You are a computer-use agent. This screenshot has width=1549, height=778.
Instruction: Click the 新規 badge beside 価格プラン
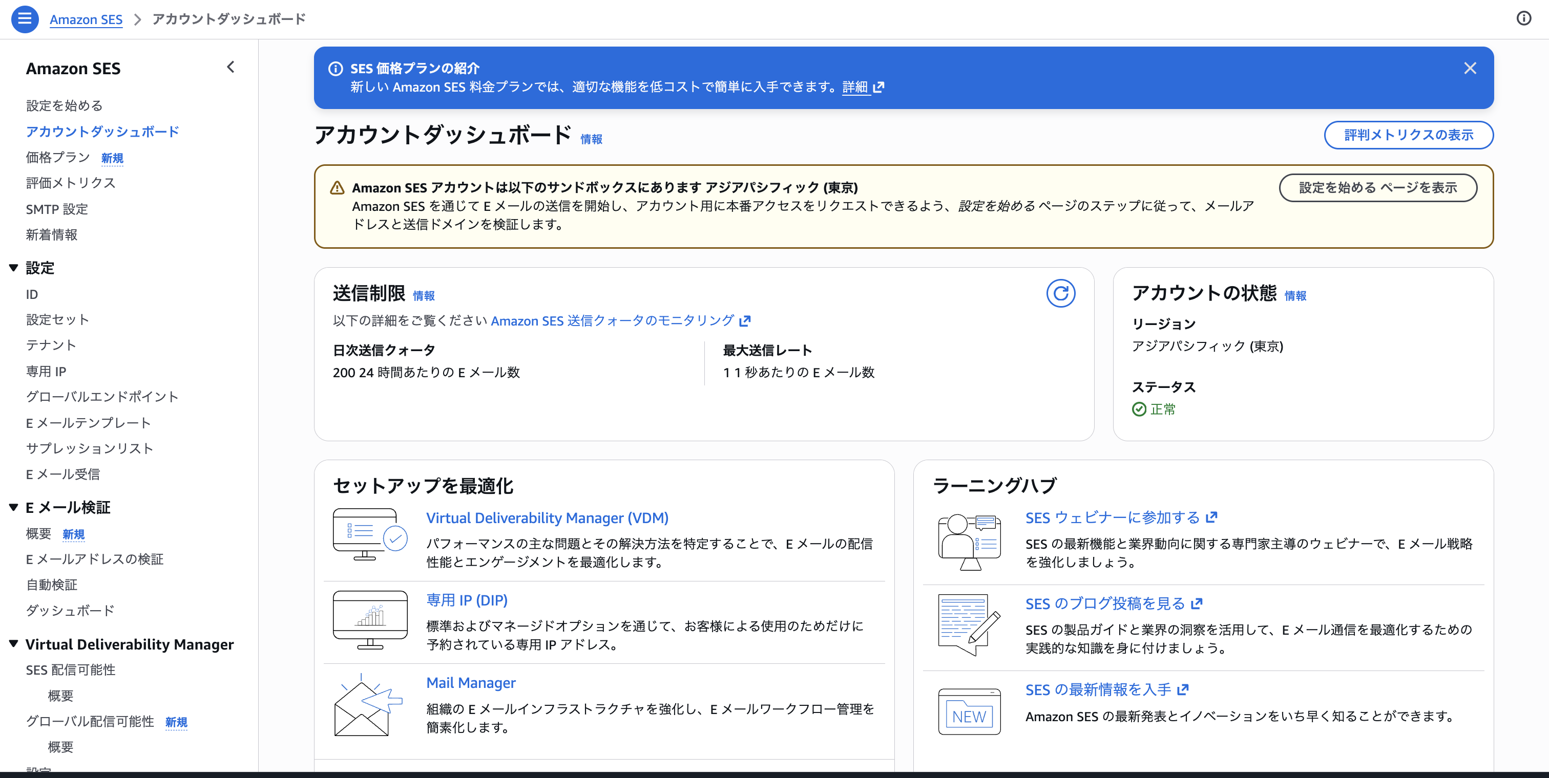[113, 158]
